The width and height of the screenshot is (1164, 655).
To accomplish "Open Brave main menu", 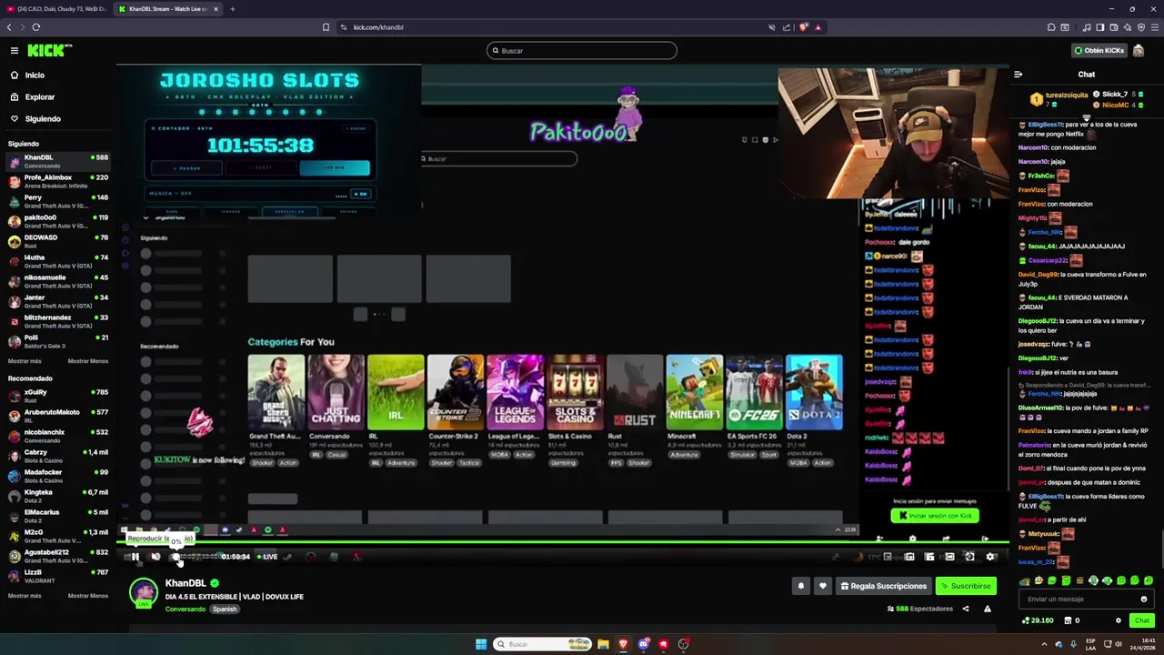I will (x=1155, y=27).
